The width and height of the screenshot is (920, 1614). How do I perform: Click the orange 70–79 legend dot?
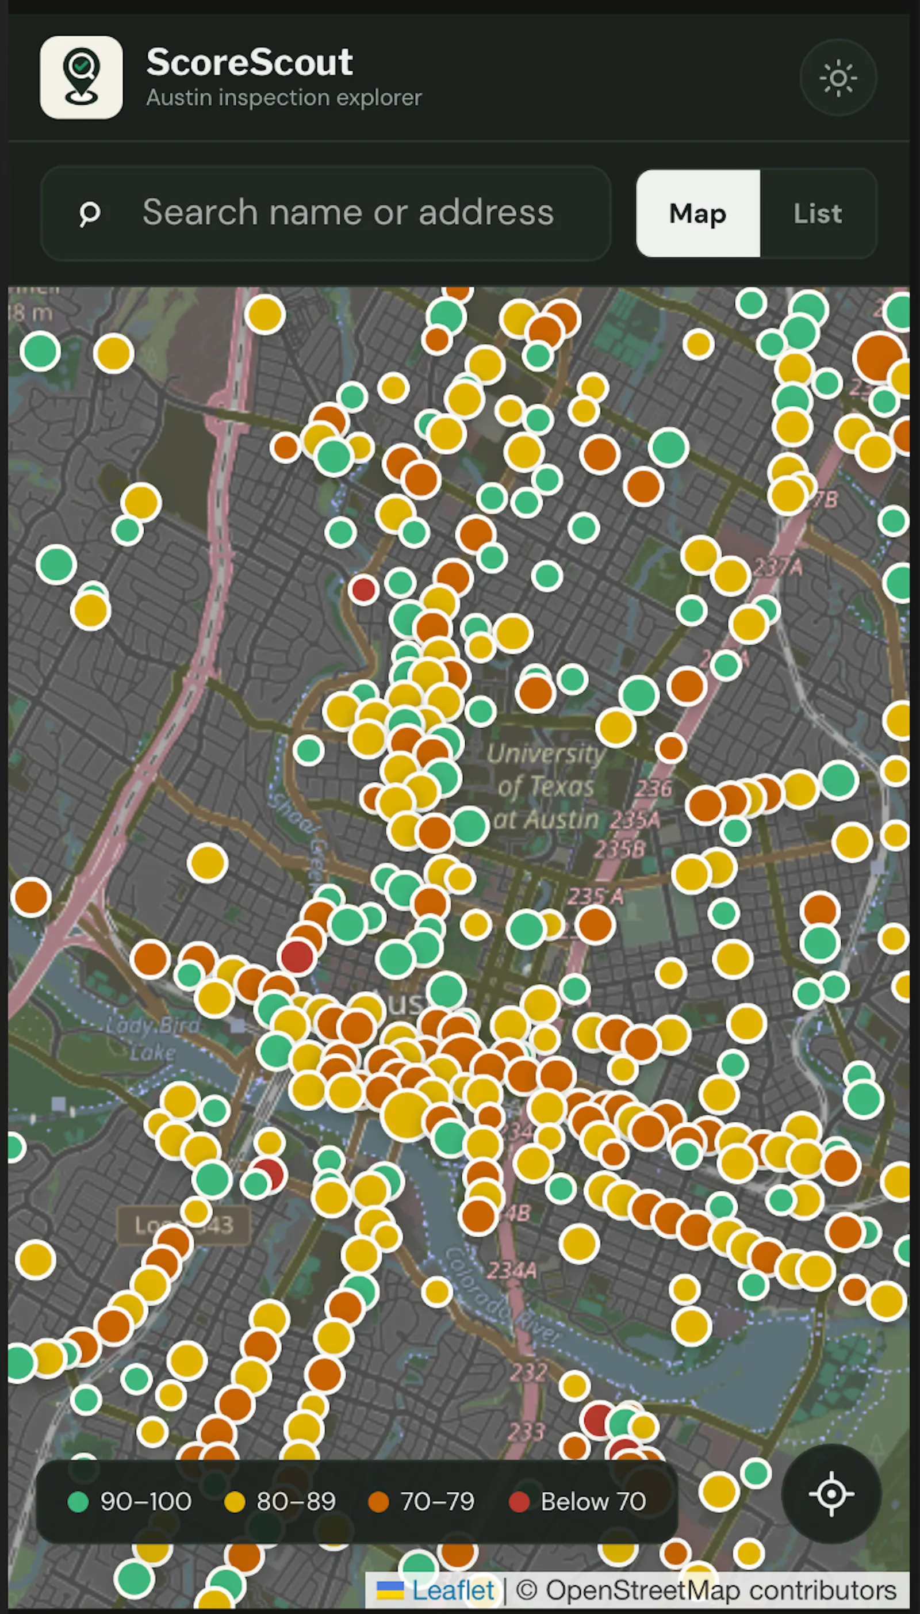click(x=378, y=1501)
